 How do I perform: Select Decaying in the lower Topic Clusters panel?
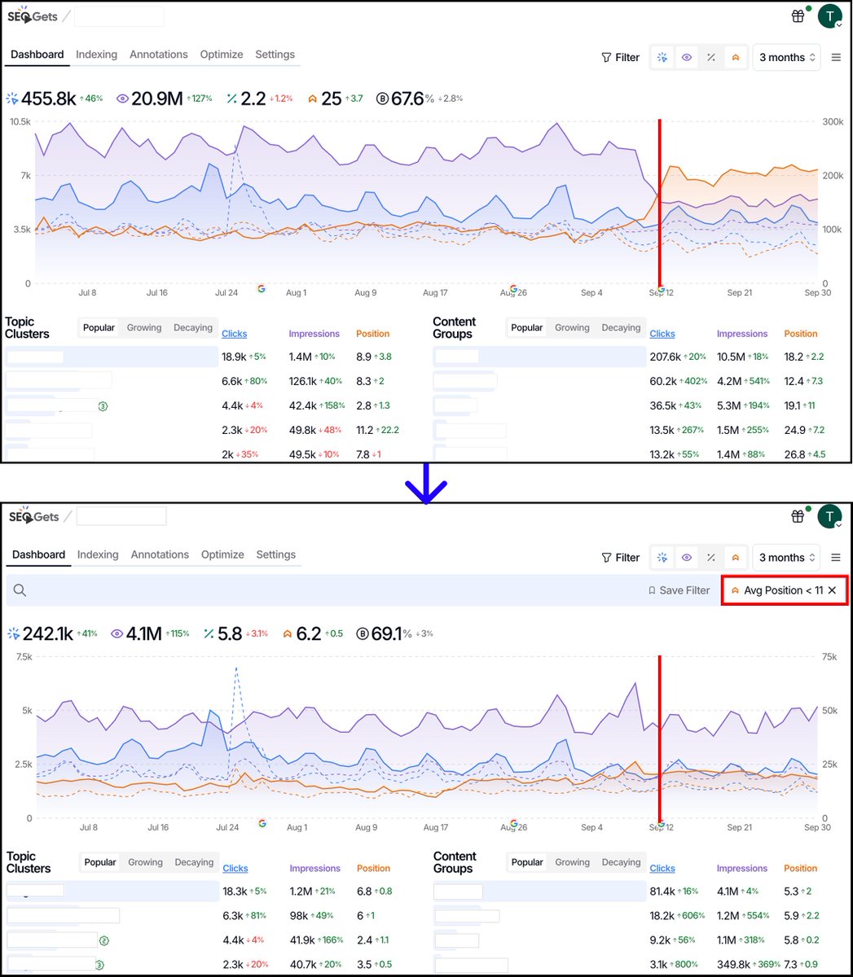(194, 862)
